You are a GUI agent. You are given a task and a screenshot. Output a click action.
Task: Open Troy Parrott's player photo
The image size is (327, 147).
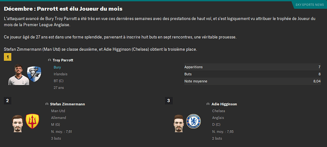[x=18, y=75]
